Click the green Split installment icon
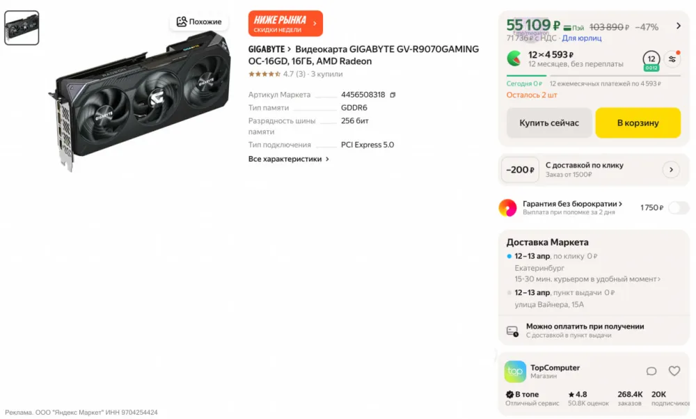Viewport: 696px width, 419px height. tap(514, 58)
